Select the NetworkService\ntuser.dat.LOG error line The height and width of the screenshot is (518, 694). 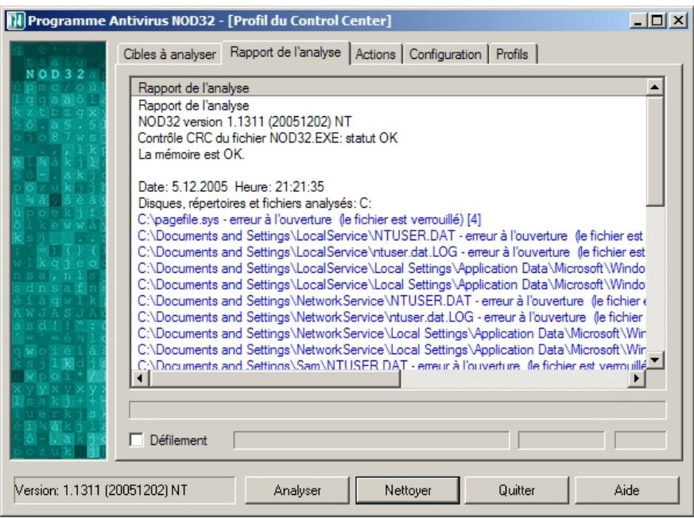391,317
